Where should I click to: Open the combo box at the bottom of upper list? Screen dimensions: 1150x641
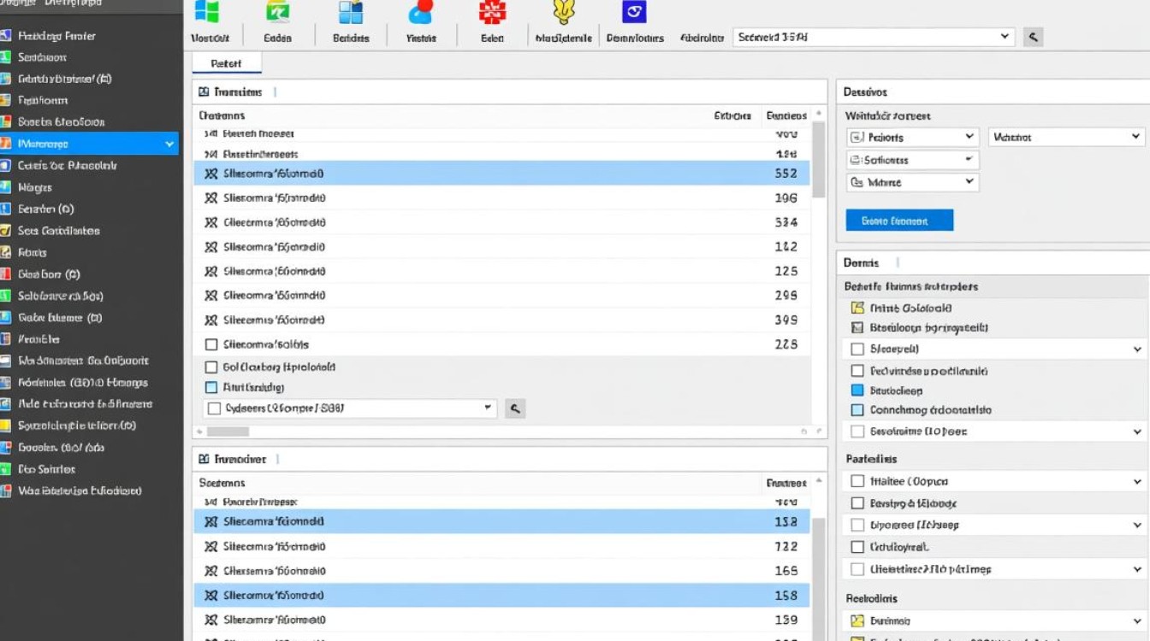point(351,409)
